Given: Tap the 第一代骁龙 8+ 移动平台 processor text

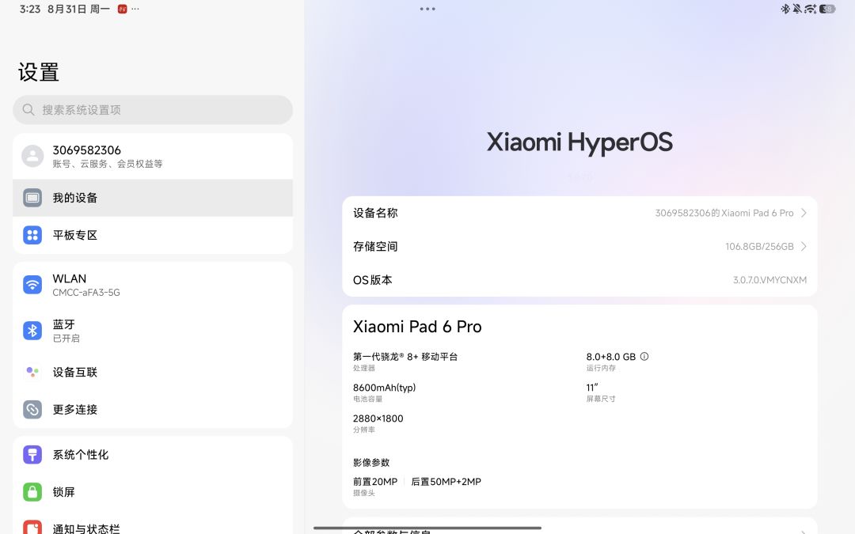Looking at the screenshot, I should click(405, 356).
